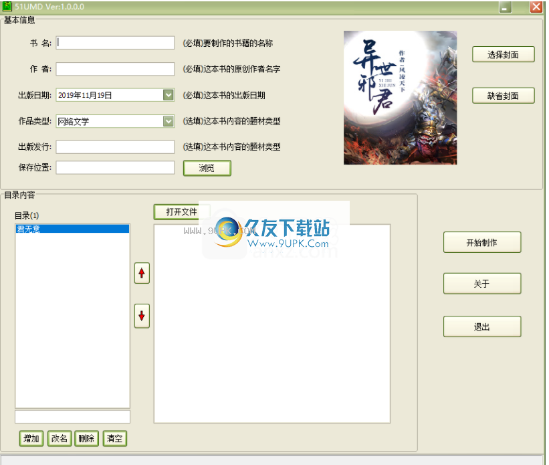
Task: Click the 2019年11月19日 date text
Action: (x=85, y=95)
